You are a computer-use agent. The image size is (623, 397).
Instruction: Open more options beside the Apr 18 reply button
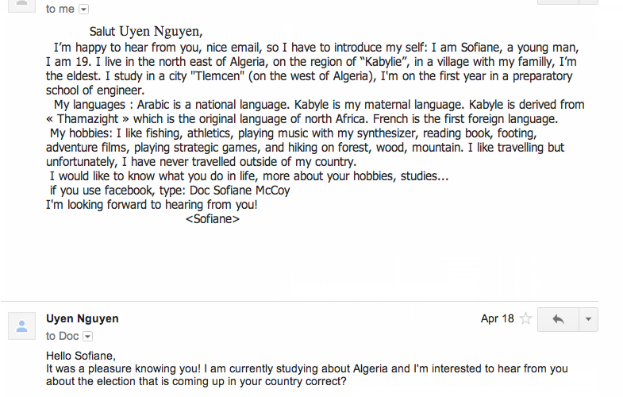(x=588, y=319)
